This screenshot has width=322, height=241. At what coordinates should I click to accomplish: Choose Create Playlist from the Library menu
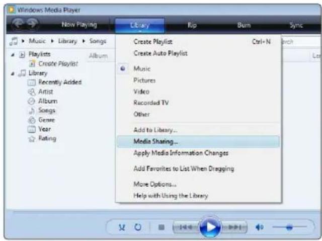(198, 42)
